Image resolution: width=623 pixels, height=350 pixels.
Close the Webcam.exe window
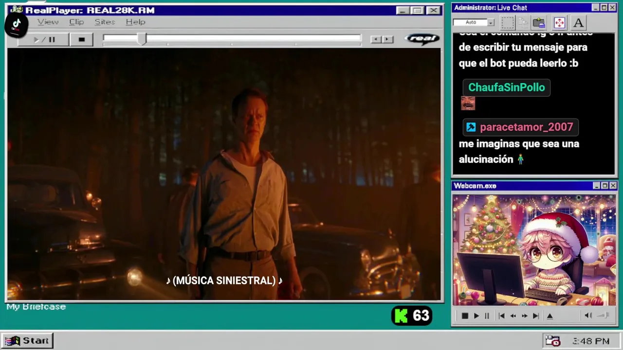[613, 186]
